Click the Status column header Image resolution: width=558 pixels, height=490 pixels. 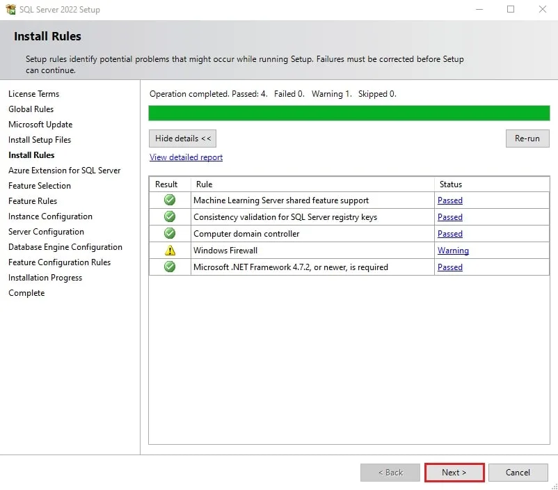click(450, 184)
